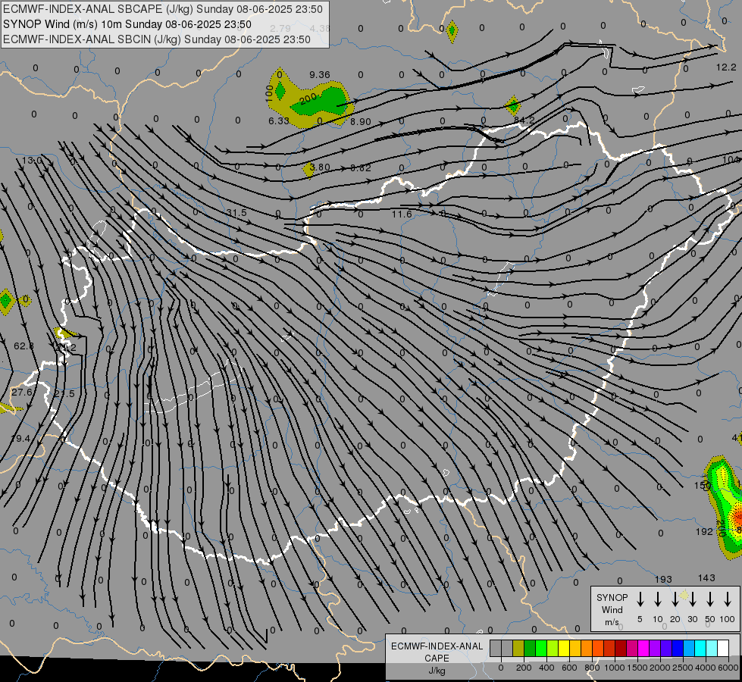Pick the white swatch at the CAPE scale end
Image resolution: width=742 pixels, height=682 pixels.
[x=723, y=648]
